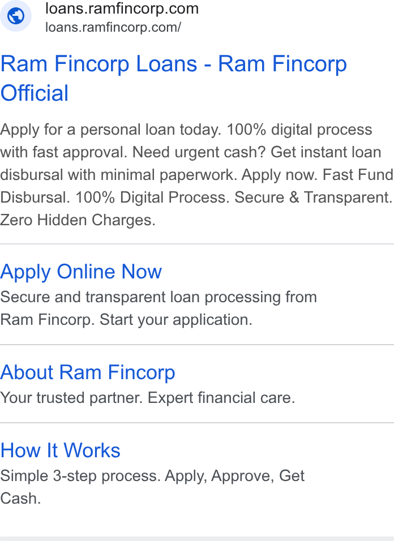Click the 'Start your application.' text
The height and width of the screenshot is (541, 394).
tap(176, 320)
